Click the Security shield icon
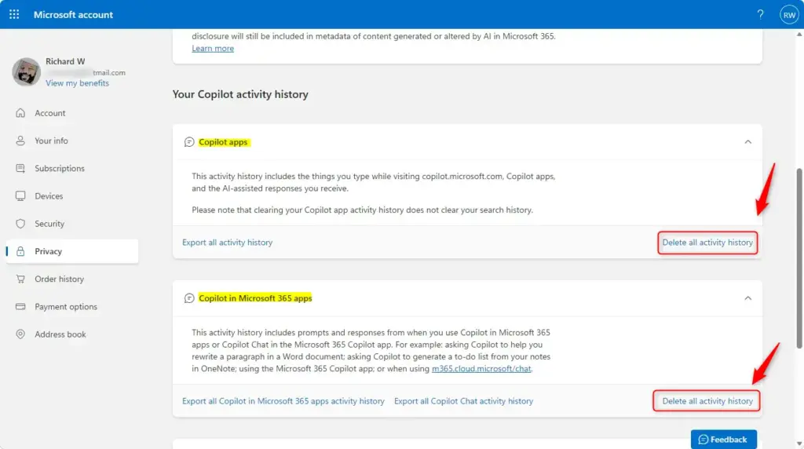 click(20, 224)
